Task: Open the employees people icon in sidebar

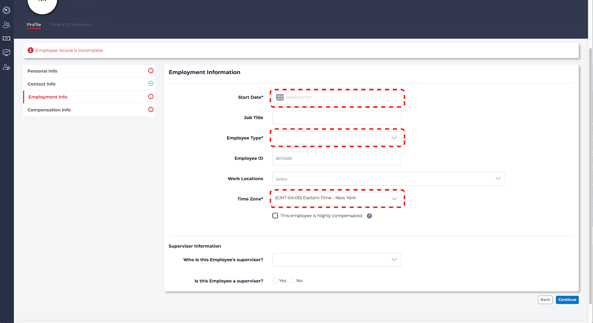Action: point(6,25)
